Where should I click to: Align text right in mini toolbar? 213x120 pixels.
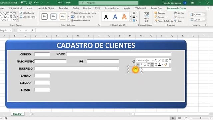156,64
